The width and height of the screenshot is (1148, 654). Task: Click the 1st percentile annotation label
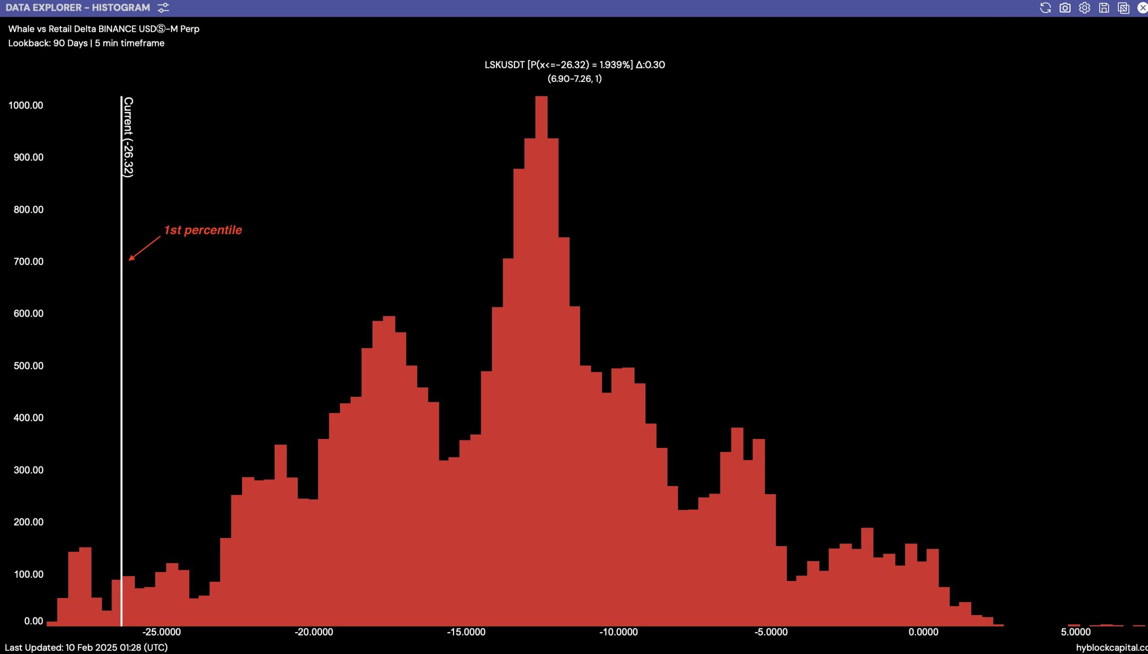[203, 230]
